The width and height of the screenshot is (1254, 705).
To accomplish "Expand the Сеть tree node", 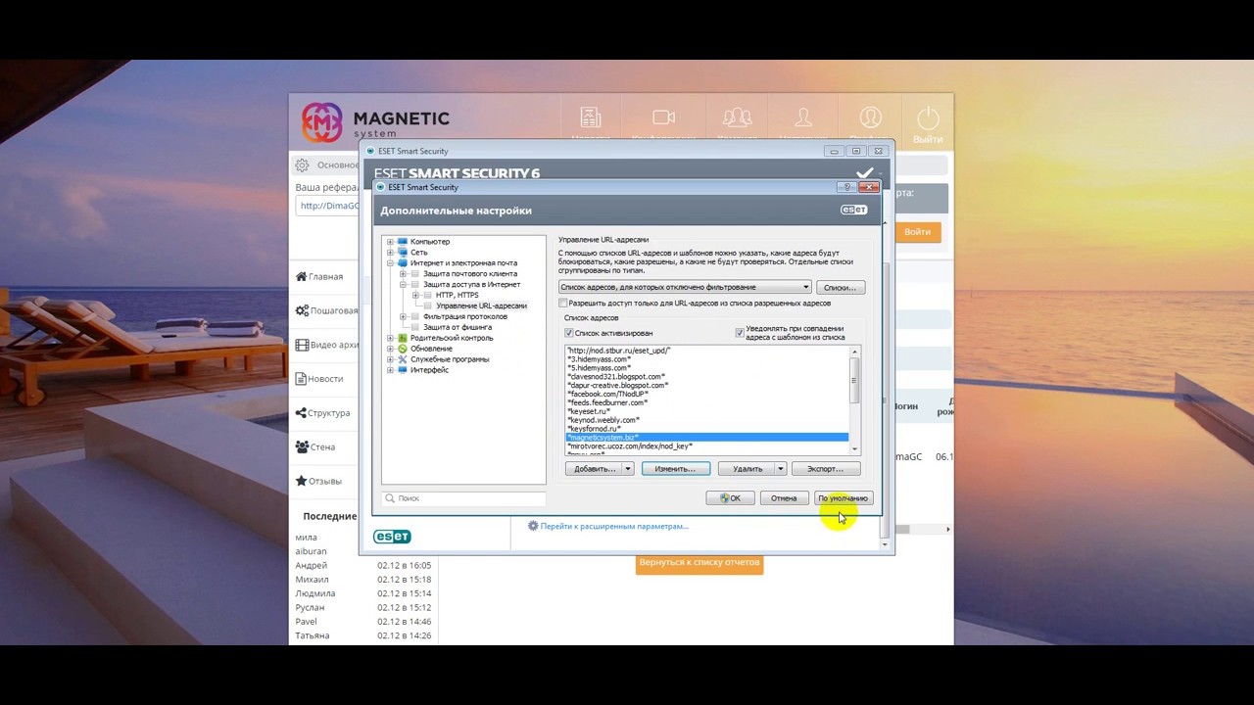I will point(390,253).
